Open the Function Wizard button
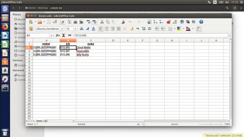 point(58,35)
